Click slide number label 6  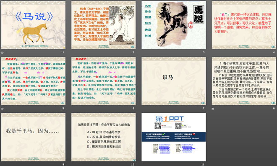point(133,109)
